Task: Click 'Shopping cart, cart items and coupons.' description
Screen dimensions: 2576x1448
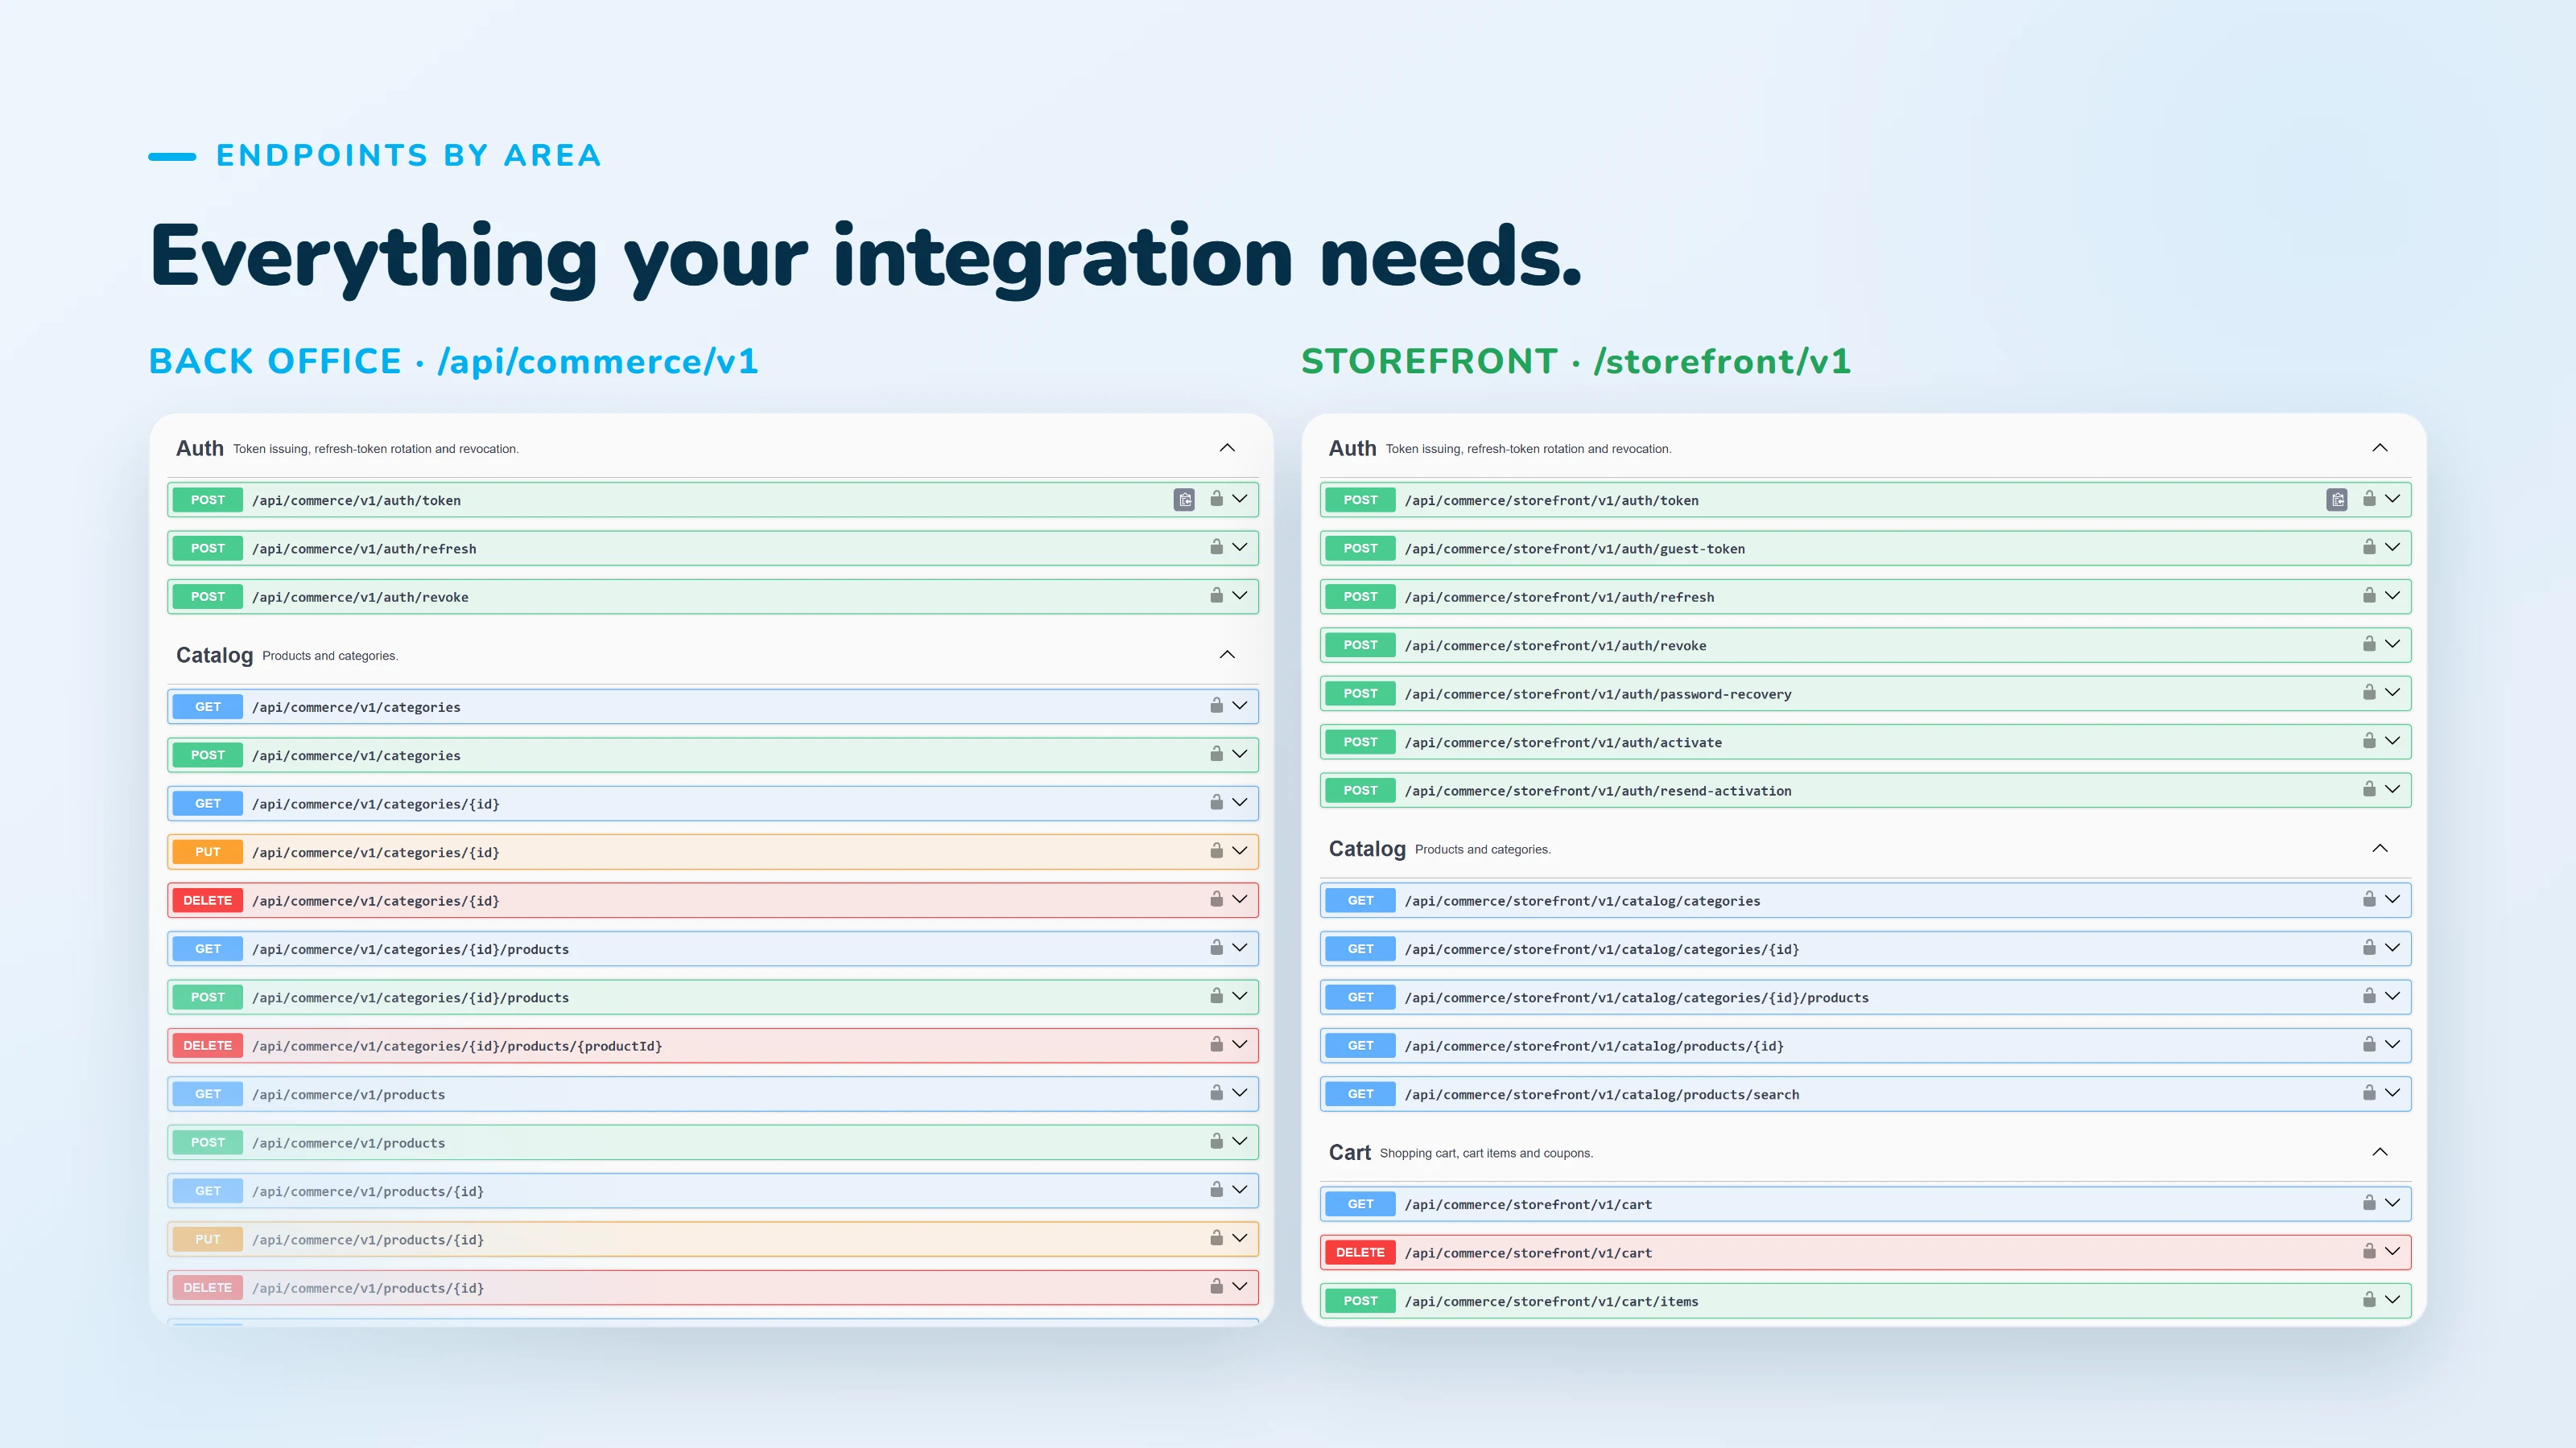Action: click(1486, 1154)
